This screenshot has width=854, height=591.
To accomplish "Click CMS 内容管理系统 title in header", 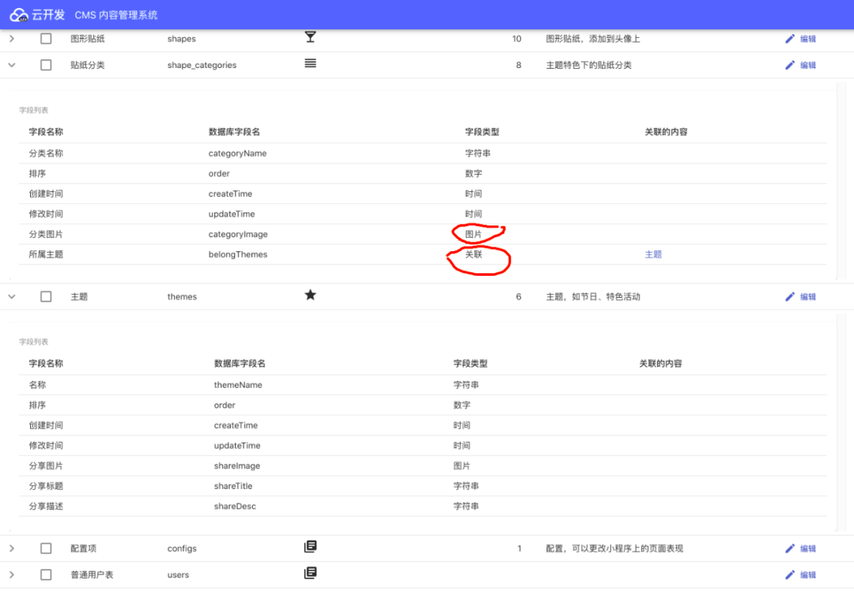I will click(x=115, y=13).
